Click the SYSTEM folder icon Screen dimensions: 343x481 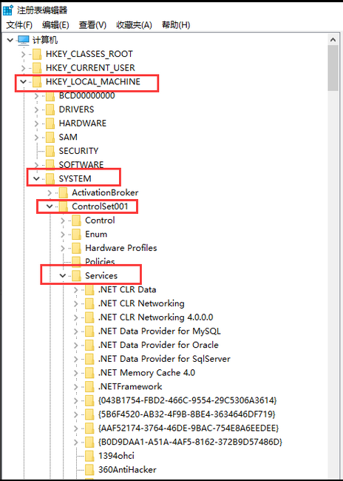coord(50,178)
